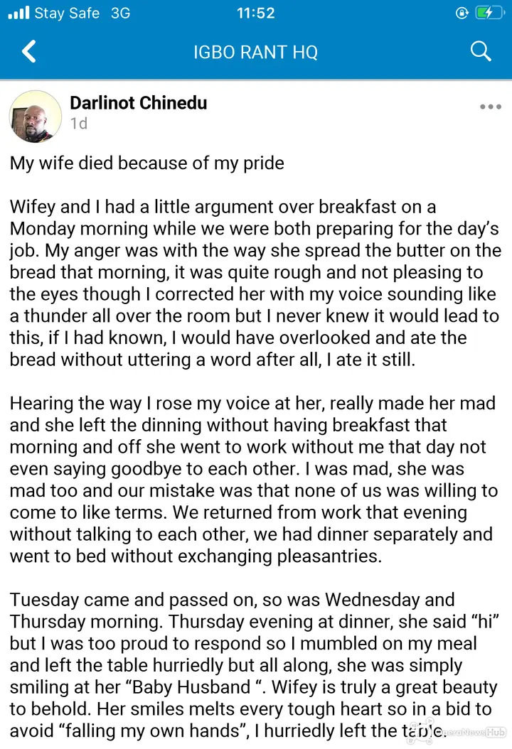Tap the paragraph starting Wifey and I
The height and width of the screenshot is (749, 512).
(x=255, y=284)
